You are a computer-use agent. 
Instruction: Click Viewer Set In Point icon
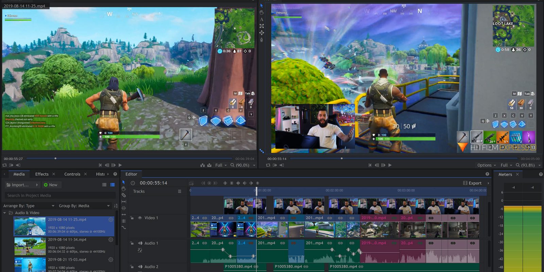(275, 165)
